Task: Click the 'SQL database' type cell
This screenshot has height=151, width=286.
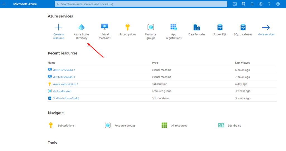Action: click(160, 98)
